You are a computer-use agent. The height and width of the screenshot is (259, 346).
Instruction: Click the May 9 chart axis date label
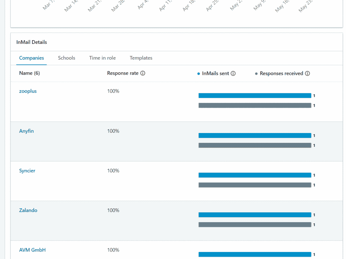pyautogui.click(x=259, y=5)
